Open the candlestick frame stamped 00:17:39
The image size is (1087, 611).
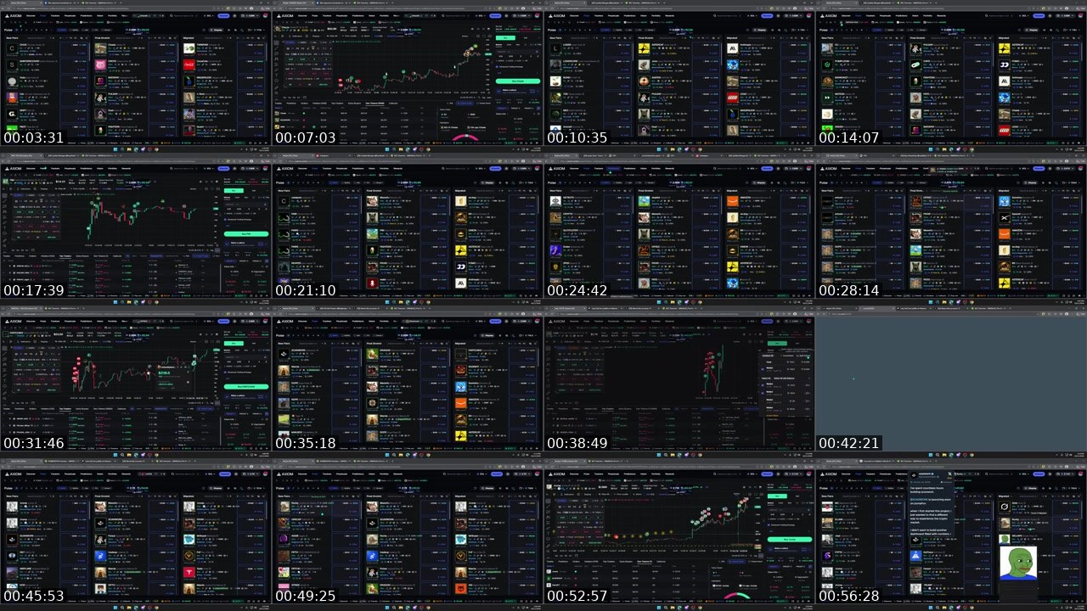click(x=136, y=229)
